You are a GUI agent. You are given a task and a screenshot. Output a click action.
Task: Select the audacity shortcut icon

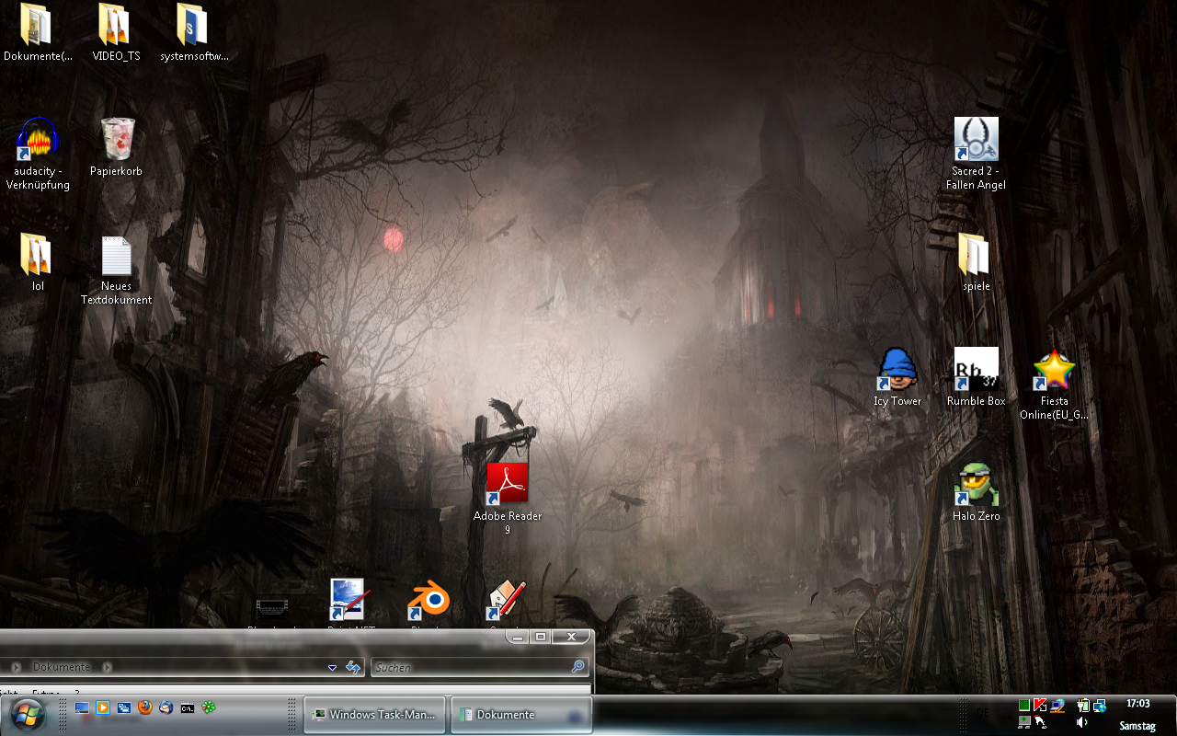click(x=38, y=140)
